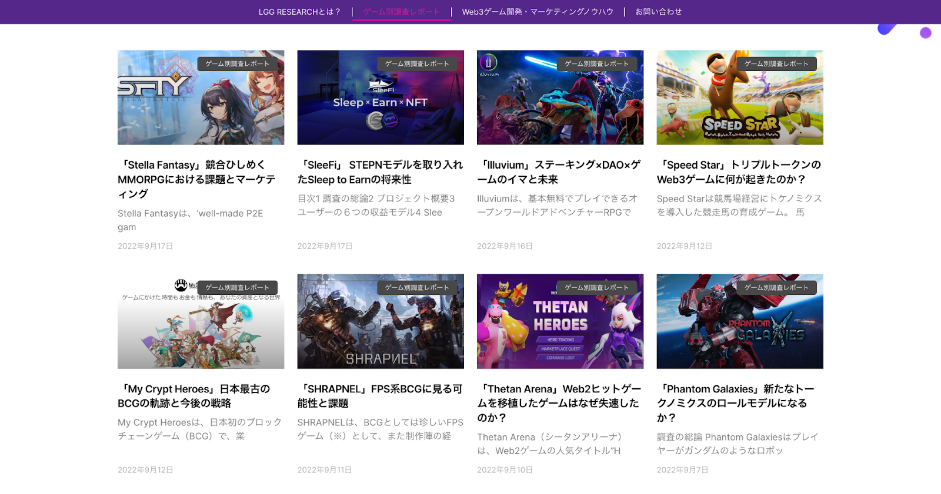Click Stella Fantasy date 2022年9月17日
Image resolution: width=941 pixels, height=494 pixels.
tap(145, 246)
